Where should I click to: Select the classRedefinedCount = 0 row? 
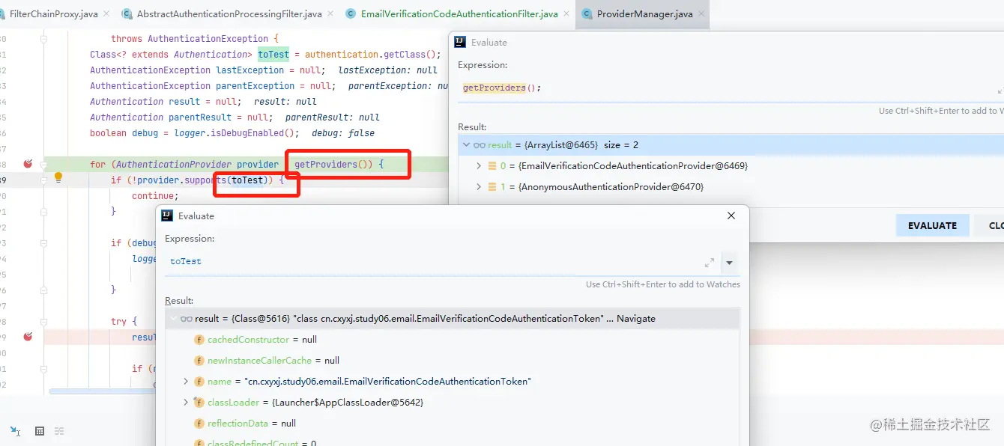(453, 442)
